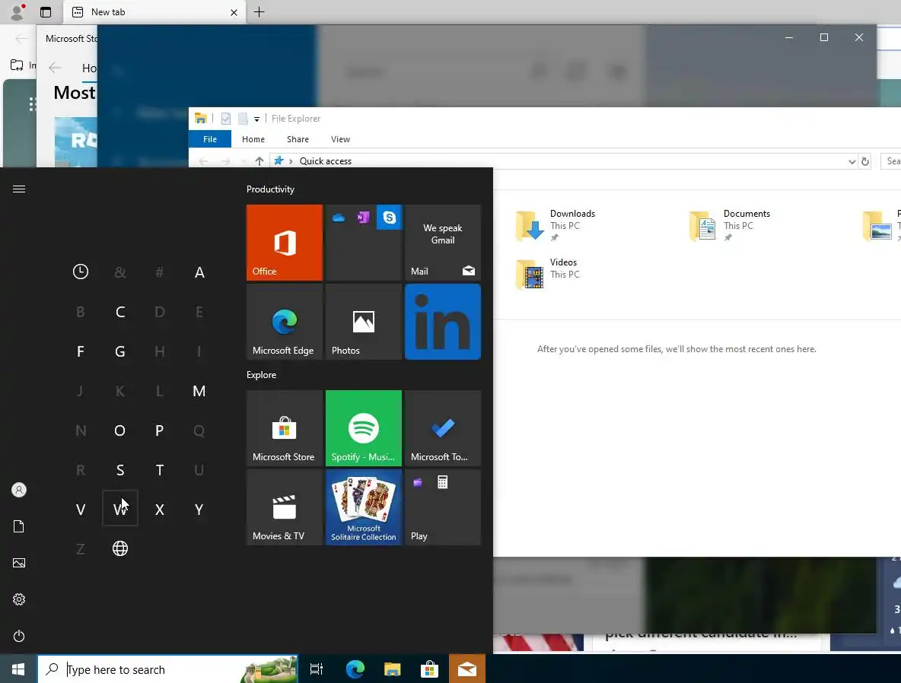
Task: Open Settings gear in Start sidebar
Action: pos(19,599)
